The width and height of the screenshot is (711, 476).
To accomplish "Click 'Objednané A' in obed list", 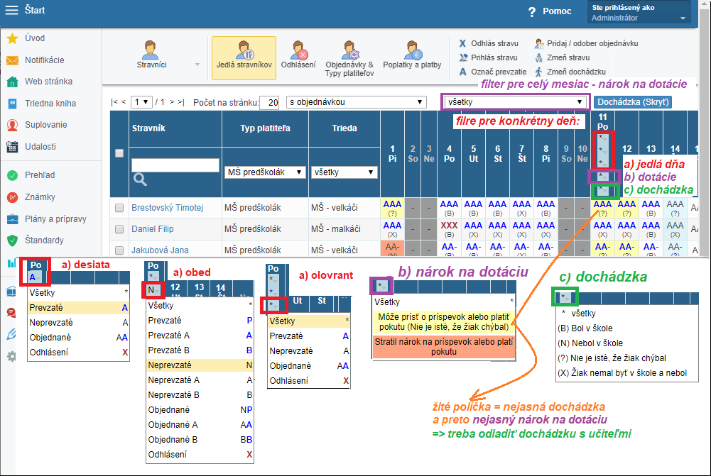I will pyautogui.click(x=200, y=425).
